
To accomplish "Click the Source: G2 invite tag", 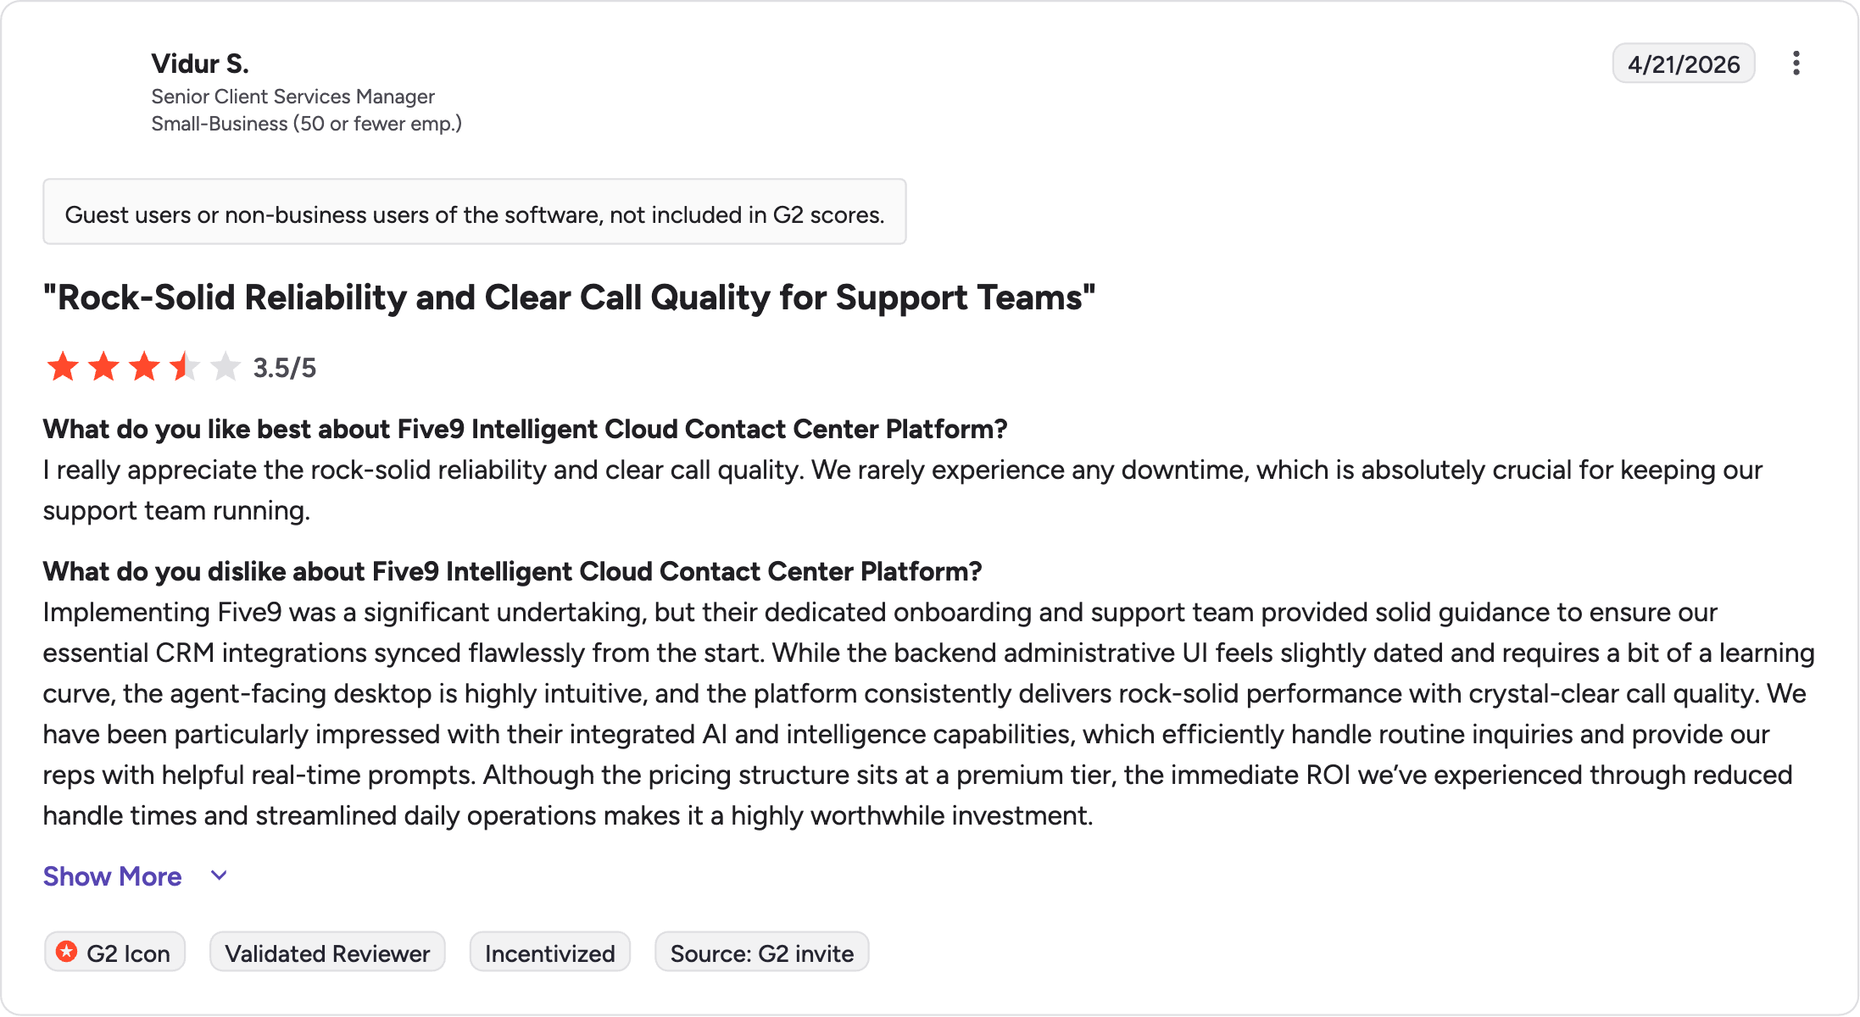I will (x=762, y=953).
